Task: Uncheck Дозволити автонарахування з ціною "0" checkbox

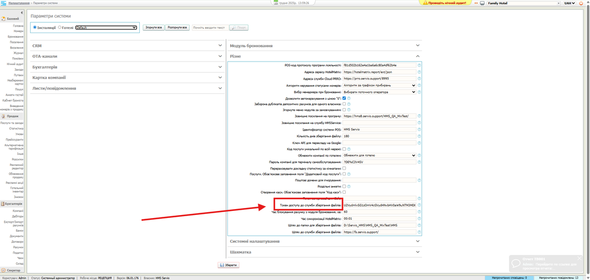Action: [x=345, y=98]
